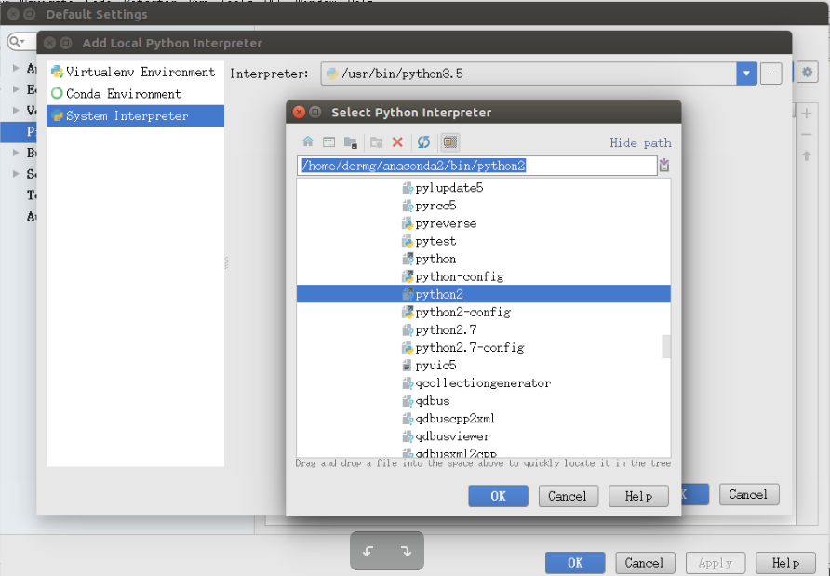Click the desktop directory toolbar icon
Image resolution: width=830 pixels, height=576 pixels.
pyautogui.click(x=328, y=141)
